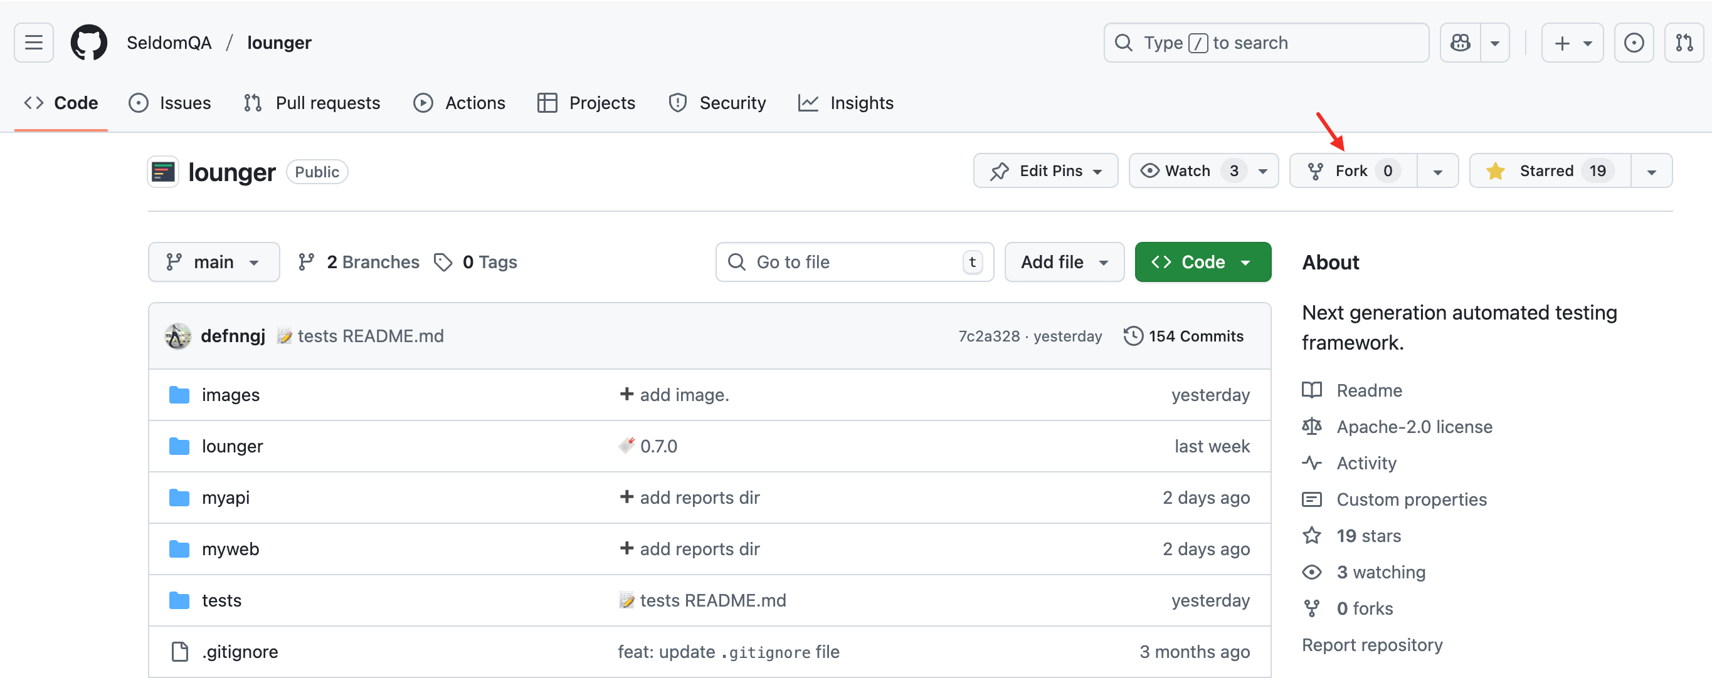Open the 154 Commits history

(1183, 336)
